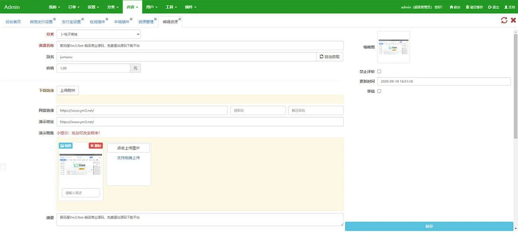Screen dimensions: 518x239
Task: Expand the 订单 menu in top bar
Action: pos(74,7)
